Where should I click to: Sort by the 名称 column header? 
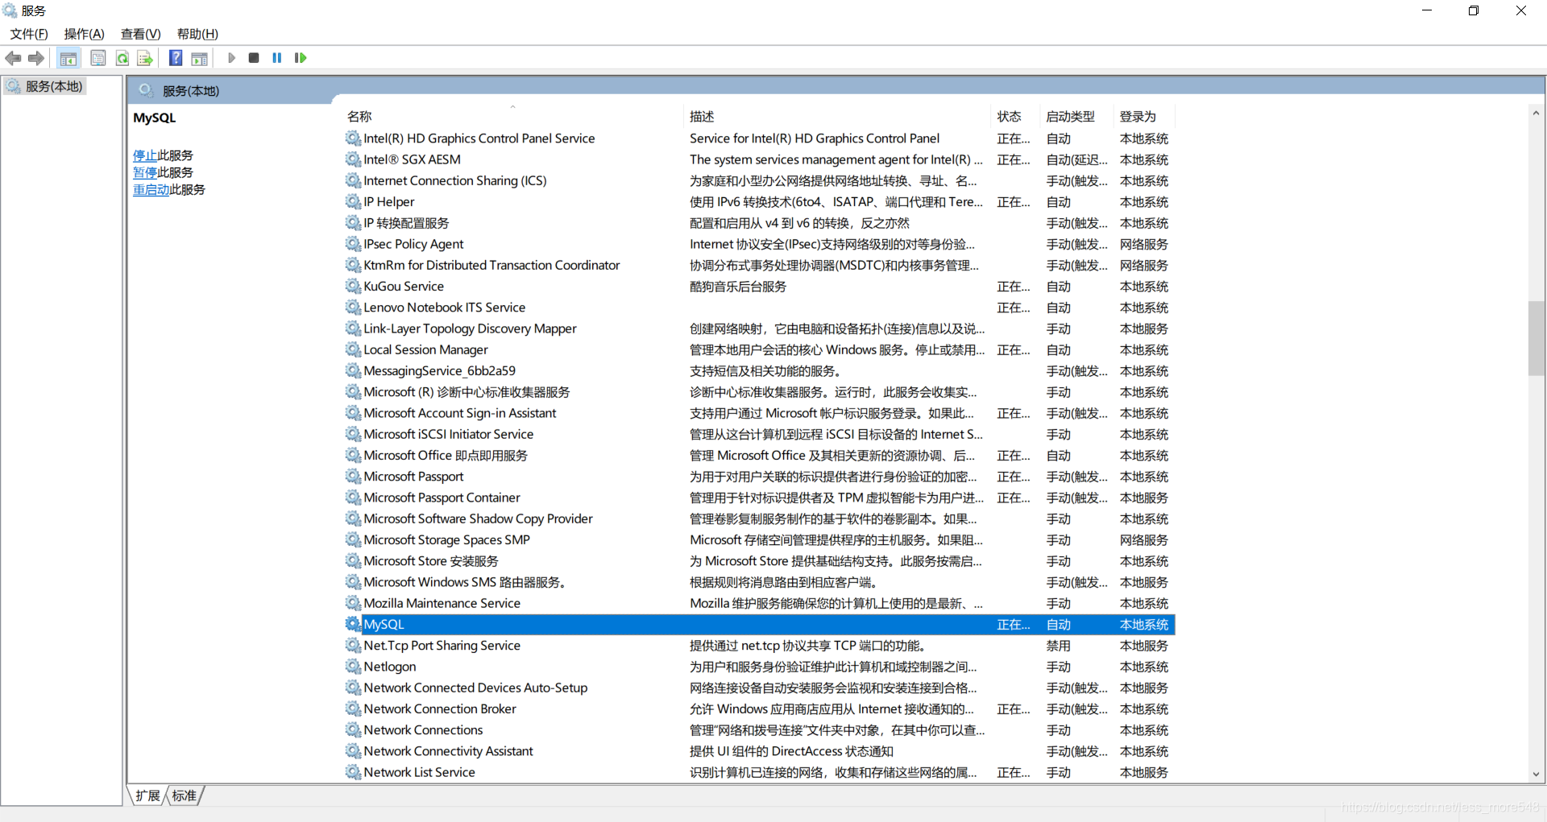coord(514,116)
